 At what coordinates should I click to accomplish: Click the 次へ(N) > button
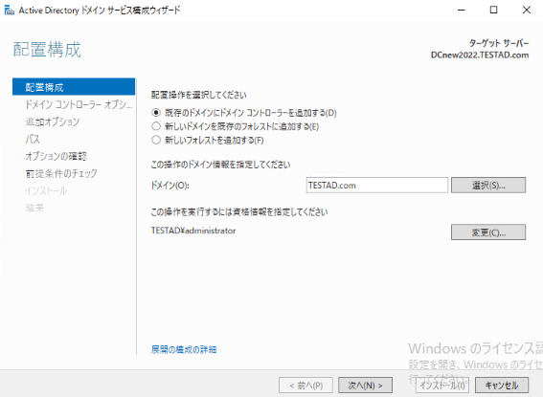tap(365, 386)
